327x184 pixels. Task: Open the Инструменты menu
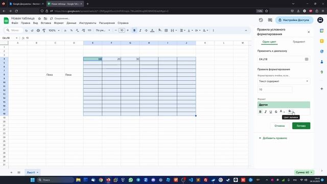(87, 23)
